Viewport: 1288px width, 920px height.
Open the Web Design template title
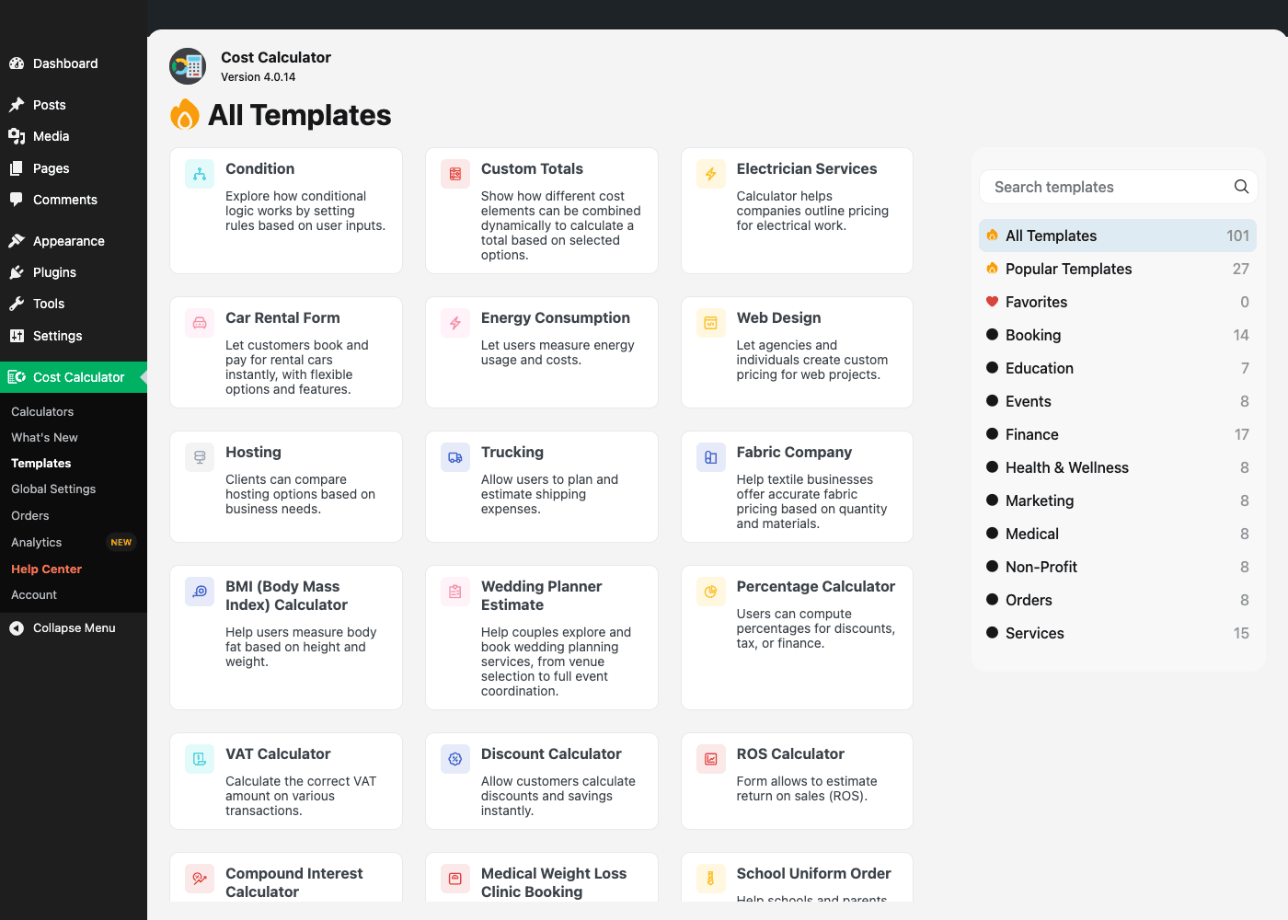pos(778,318)
